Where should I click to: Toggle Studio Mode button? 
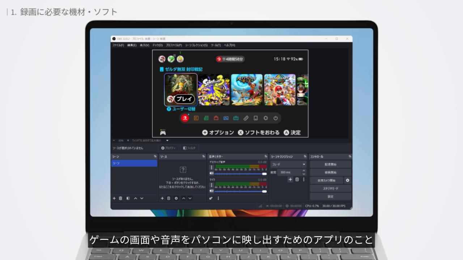pos(330,188)
